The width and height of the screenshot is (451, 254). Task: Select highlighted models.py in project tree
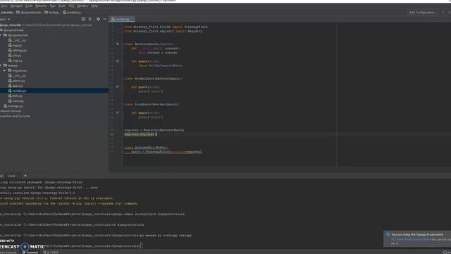[x=54, y=91]
